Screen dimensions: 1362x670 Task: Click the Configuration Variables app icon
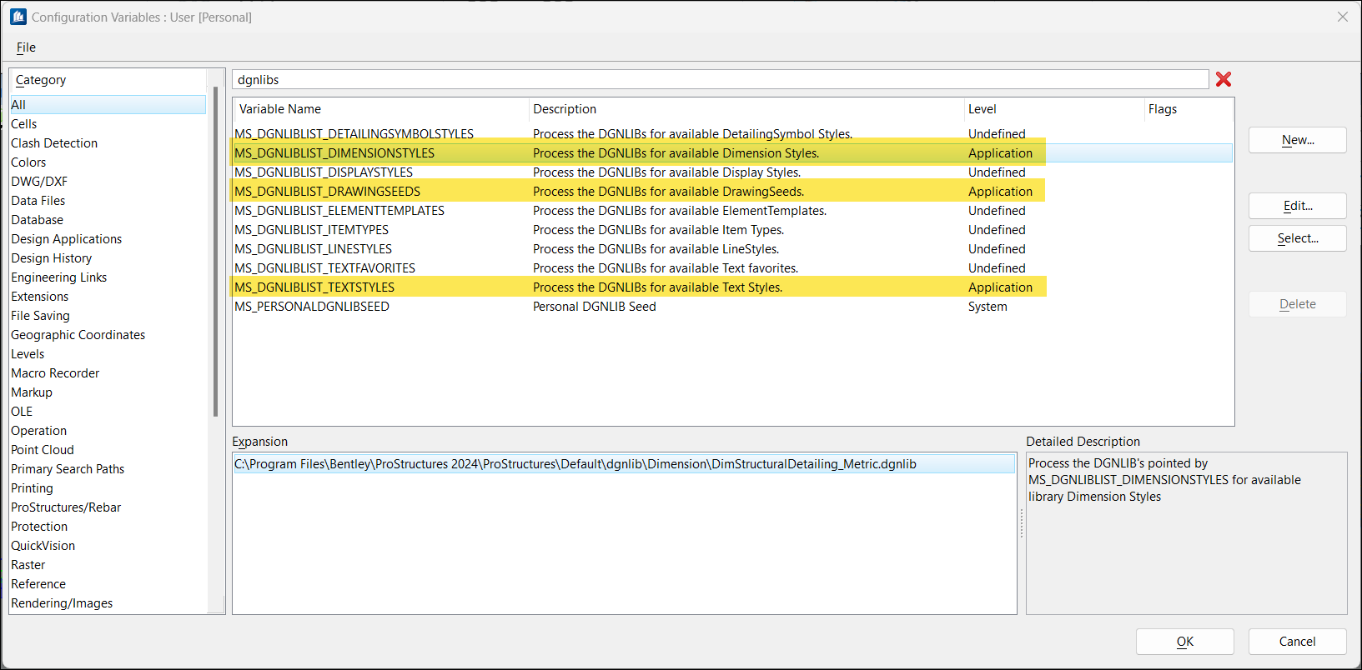(x=18, y=17)
